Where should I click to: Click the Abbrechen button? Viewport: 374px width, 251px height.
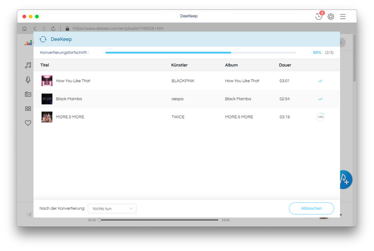[x=311, y=208]
